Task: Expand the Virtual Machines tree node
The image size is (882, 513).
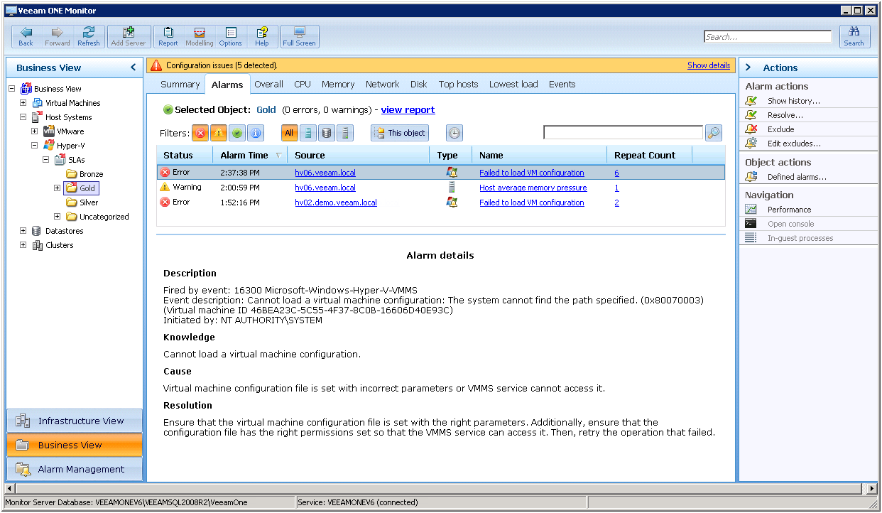Action: point(23,103)
